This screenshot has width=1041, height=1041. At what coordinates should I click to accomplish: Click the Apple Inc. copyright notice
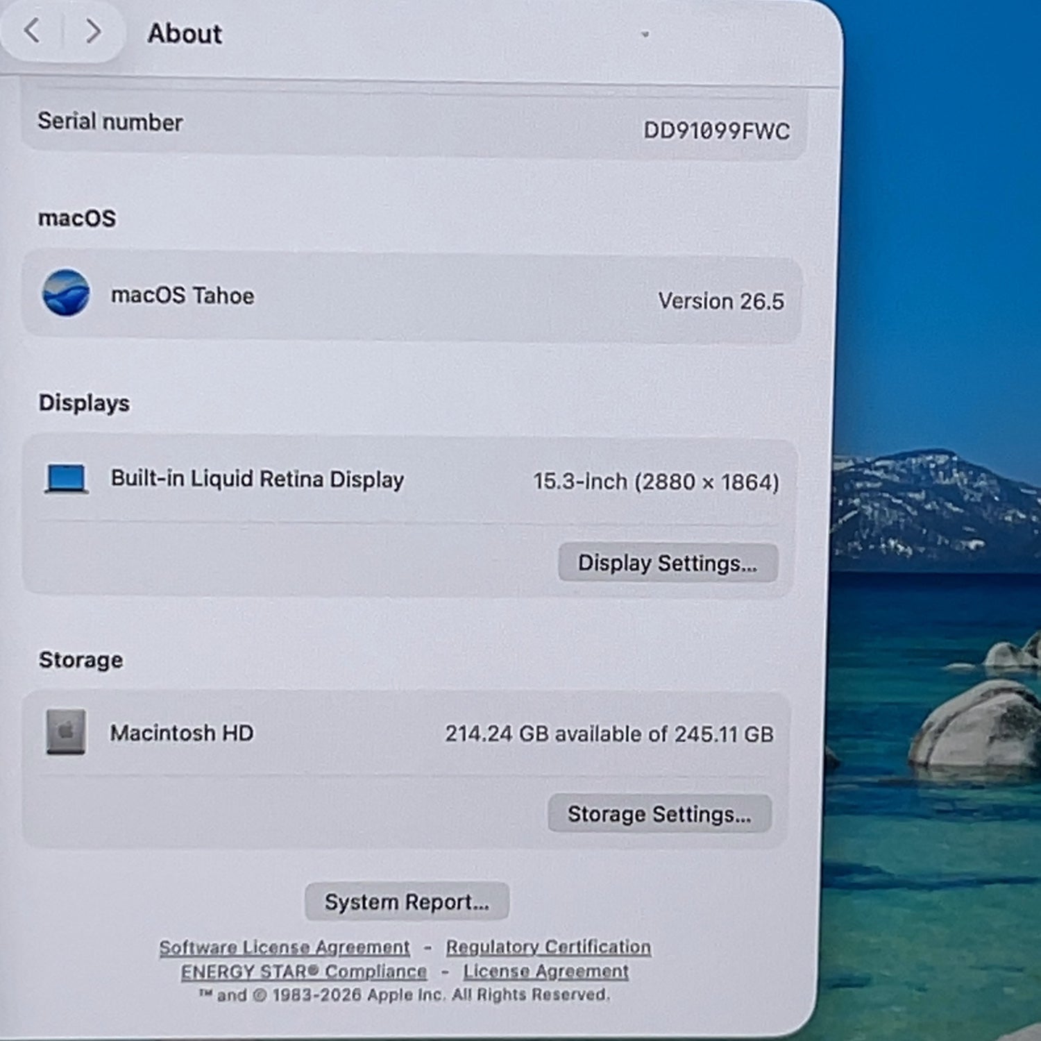404,995
